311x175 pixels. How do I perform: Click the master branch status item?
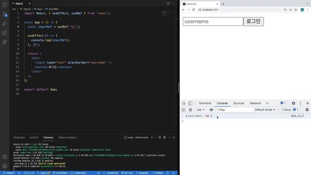click(9, 173)
